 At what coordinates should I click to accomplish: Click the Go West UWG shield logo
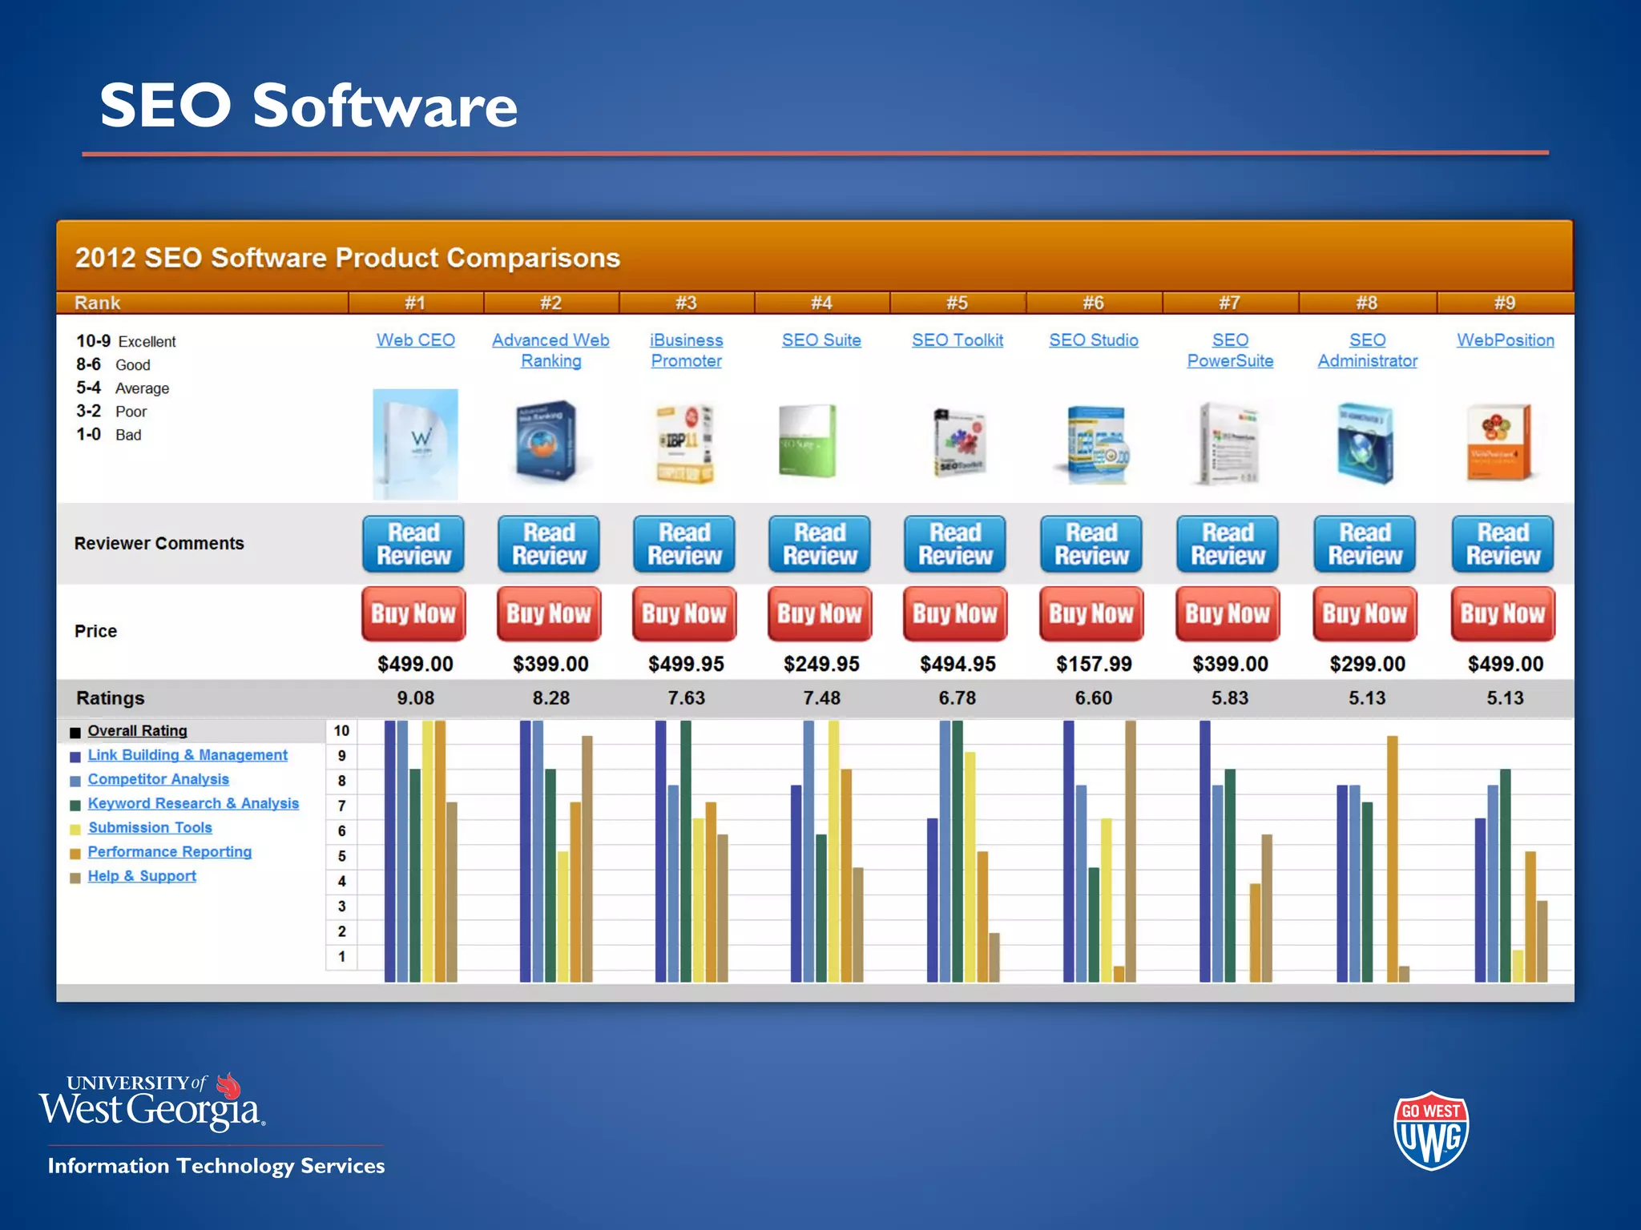[1431, 1131]
